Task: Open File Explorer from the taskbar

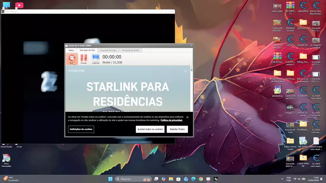Action: coord(171,179)
